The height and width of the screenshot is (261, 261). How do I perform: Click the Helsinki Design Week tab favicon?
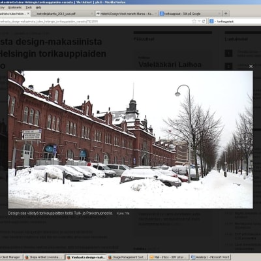[98, 14]
